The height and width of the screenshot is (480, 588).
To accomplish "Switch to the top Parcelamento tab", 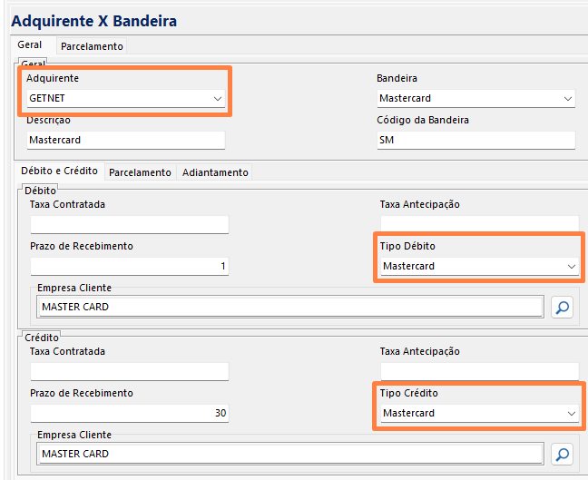I will tap(92, 46).
